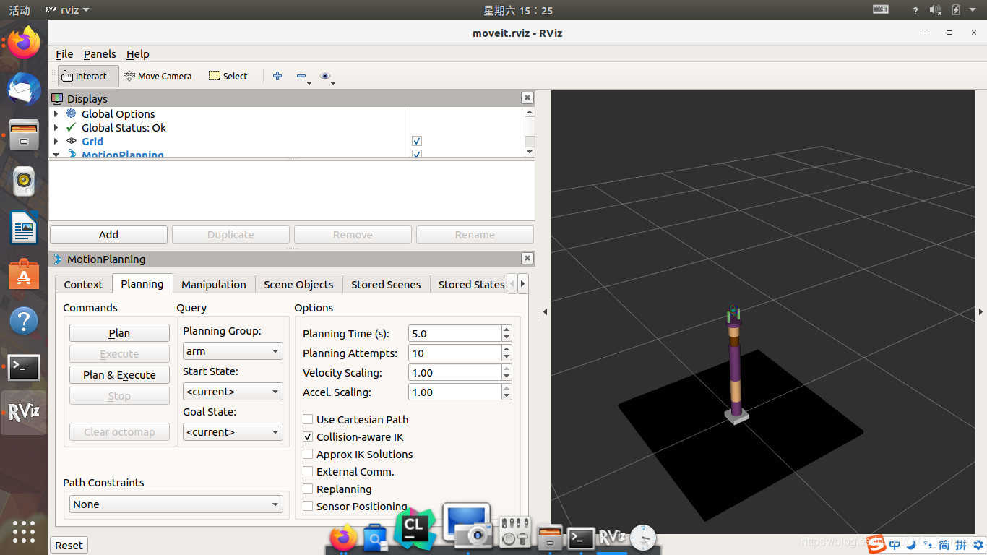Enable Approx IK Solutions
This screenshot has width=987, height=555.
click(x=308, y=454)
